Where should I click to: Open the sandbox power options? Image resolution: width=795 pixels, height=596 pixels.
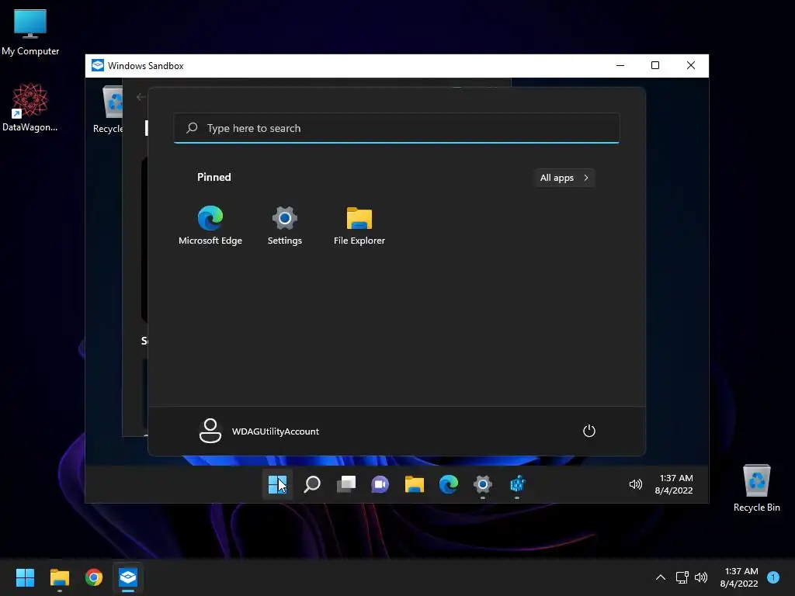point(588,431)
